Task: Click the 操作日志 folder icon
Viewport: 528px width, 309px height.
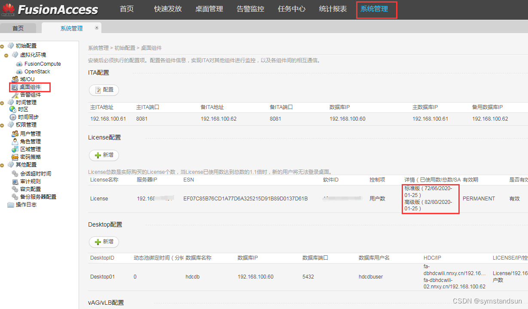Action: 11,205
